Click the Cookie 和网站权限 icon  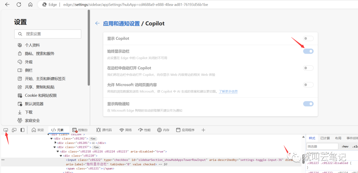click(x=20, y=95)
